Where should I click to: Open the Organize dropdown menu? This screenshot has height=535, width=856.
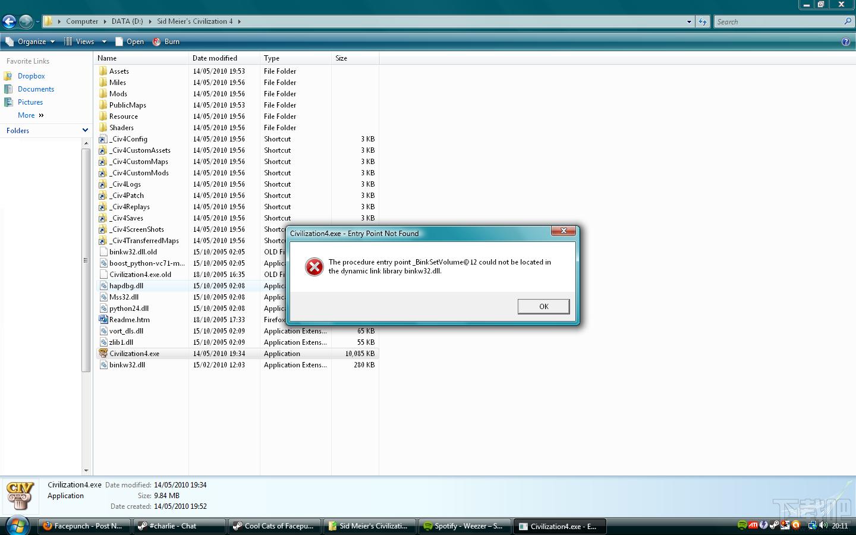(x=30, y=42)
